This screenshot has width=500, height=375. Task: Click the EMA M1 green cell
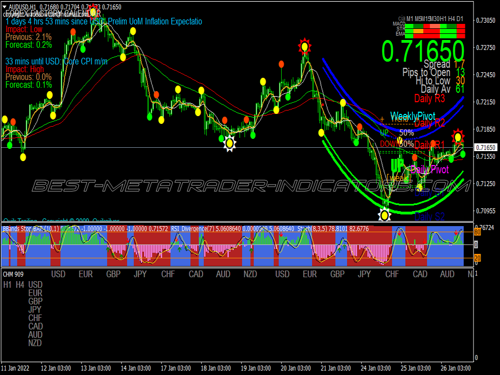(x=409, y=36)
